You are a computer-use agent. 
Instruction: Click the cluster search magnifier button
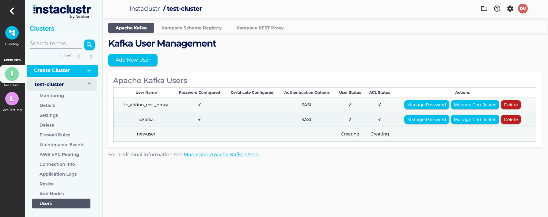[89, 45]
